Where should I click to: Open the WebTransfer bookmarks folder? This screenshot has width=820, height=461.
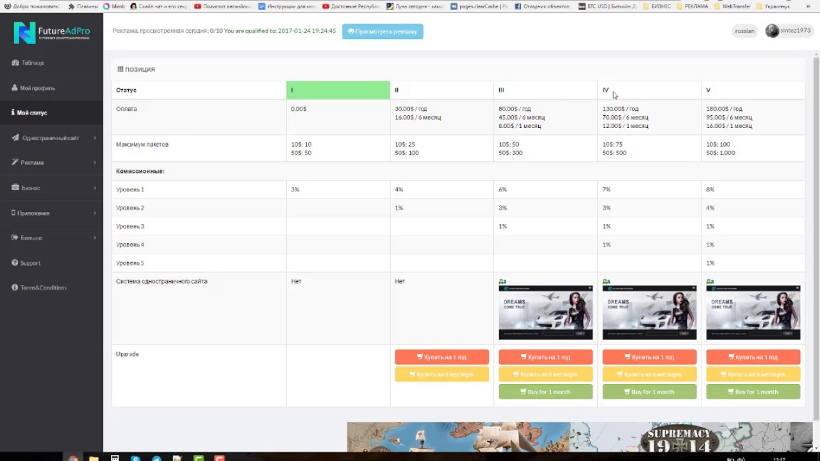click(733, 6)
